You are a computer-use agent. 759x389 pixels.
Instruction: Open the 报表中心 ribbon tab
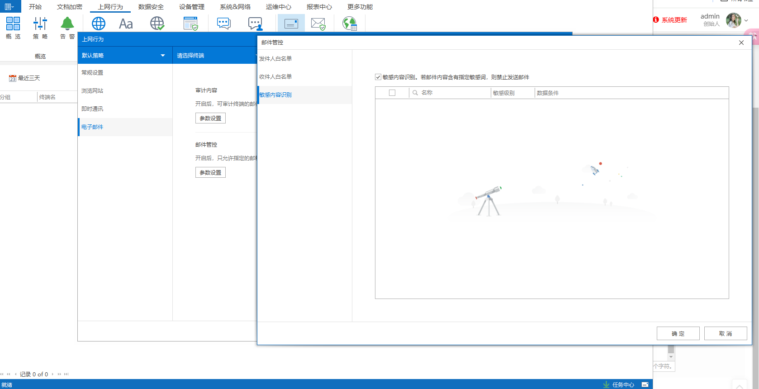tap(319, 7)
